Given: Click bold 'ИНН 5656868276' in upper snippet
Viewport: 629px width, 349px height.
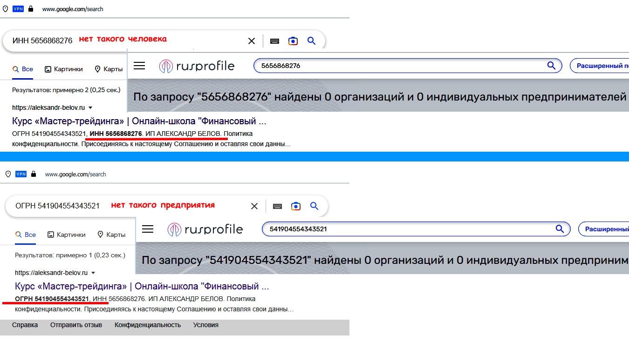Looking at the screenshot, I should click(x=116, y=134).
